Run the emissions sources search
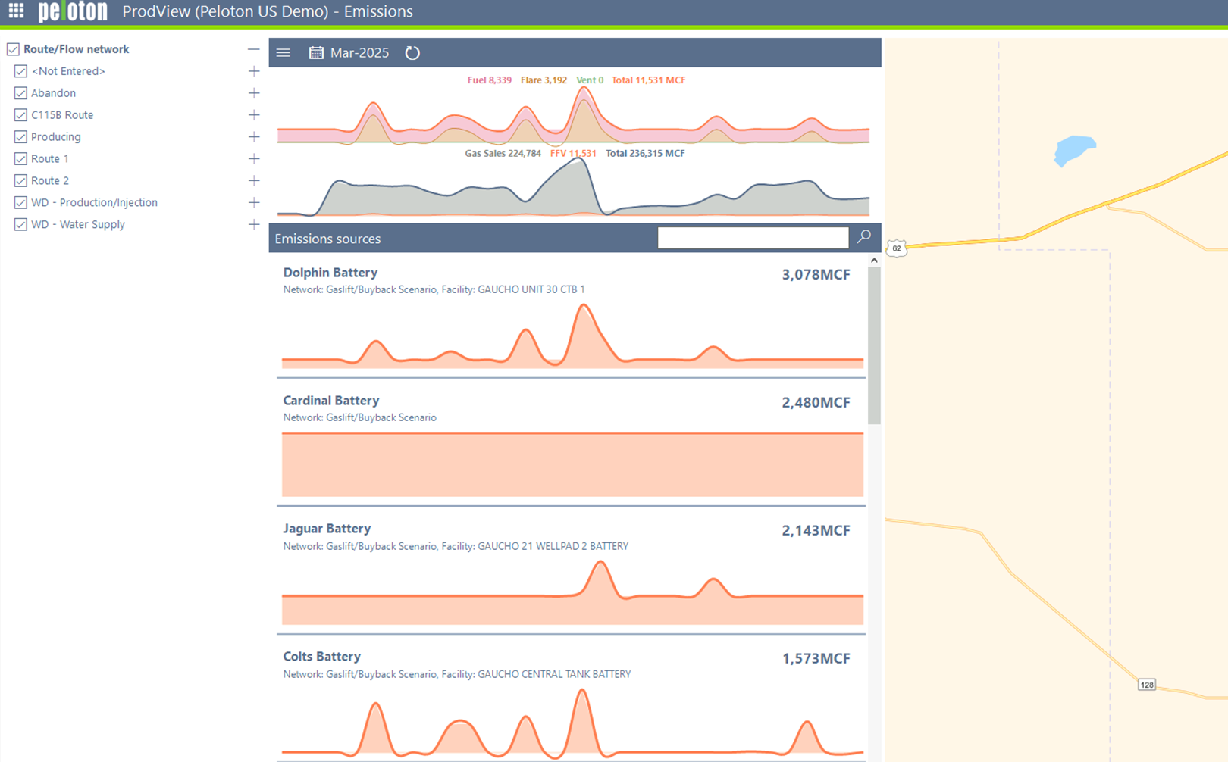Screen dimensions: 1228x762 point(863,237)
